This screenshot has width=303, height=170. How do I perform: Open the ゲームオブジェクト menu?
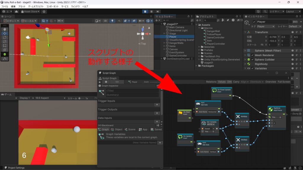36,6
